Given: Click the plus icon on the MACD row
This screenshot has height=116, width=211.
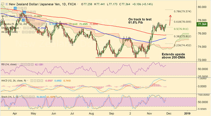Looking at the screenshot, I should [38, 81].
